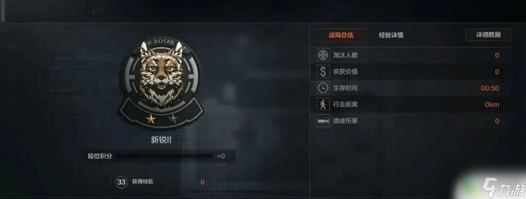Click the crosshair icon beside 淘汰人数
Screen dimensions: 526x199
[x=323, y=55]
